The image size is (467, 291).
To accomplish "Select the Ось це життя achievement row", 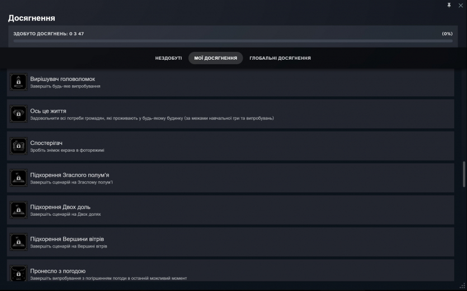I will [235, 114].
